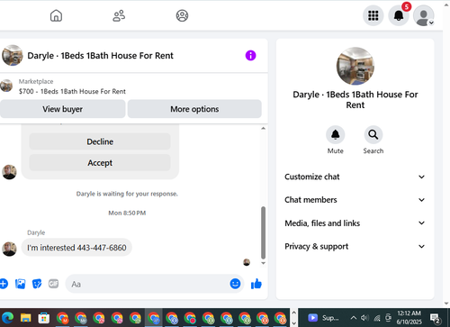Click the seen receipt small avatar
450x327 pixels.
(x=247, y=262)
